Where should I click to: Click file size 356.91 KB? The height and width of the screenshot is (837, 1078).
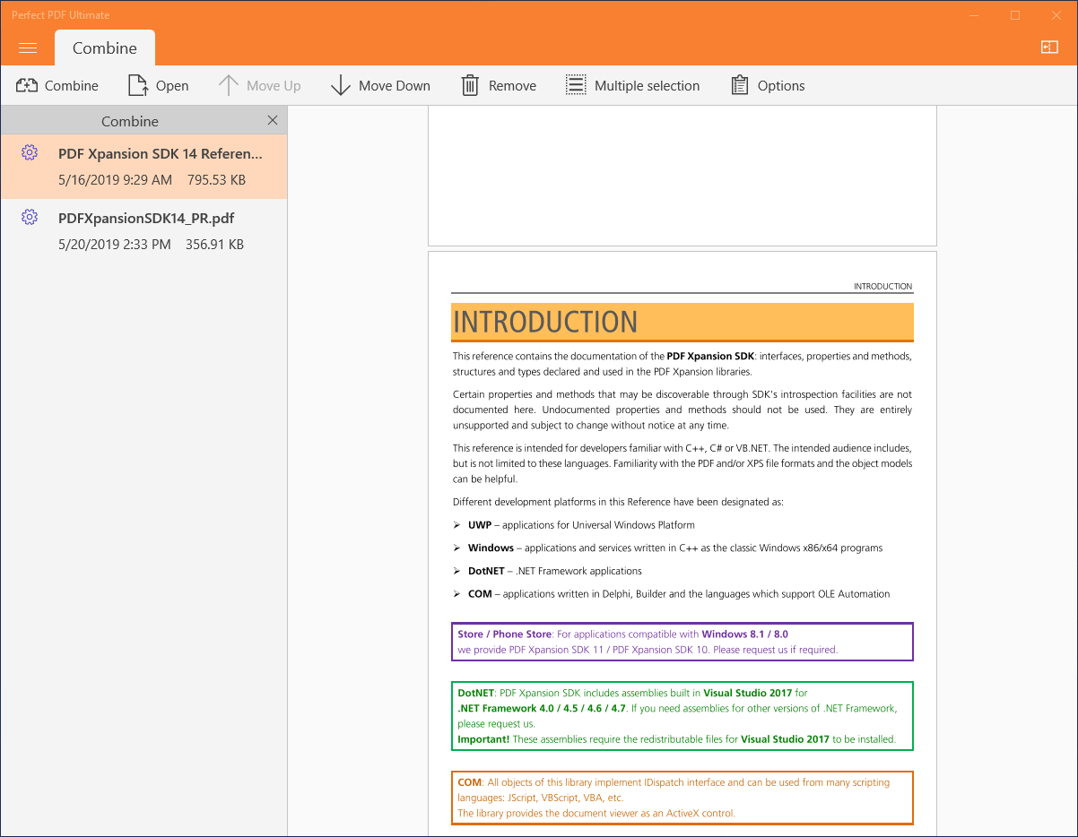214,244
